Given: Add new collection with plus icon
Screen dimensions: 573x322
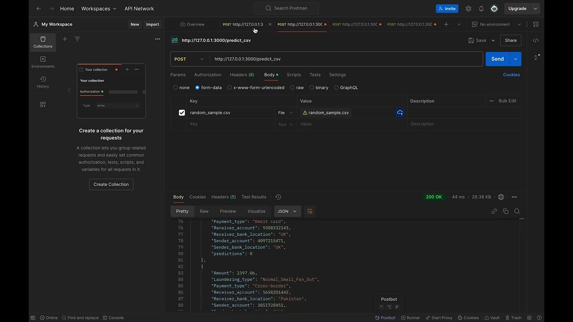Looking at the screenshot, I should click(x=65, y=39).
